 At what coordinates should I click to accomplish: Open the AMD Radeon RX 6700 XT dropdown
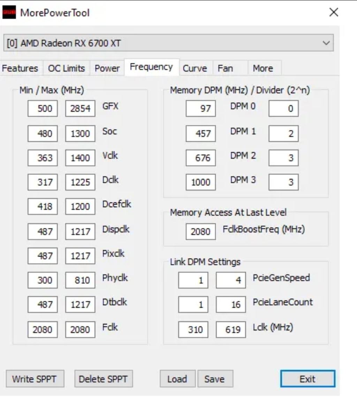(168, 43)
